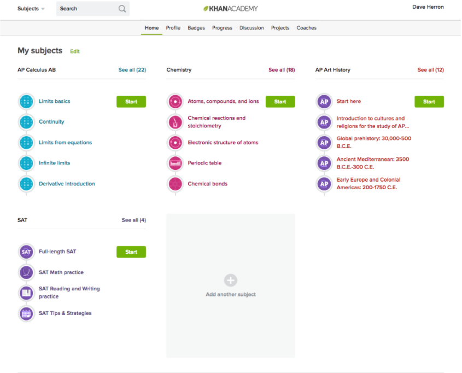Open Introduction to cultures and religions link
This screenshot has width=462, height=373.
(373, 123)
